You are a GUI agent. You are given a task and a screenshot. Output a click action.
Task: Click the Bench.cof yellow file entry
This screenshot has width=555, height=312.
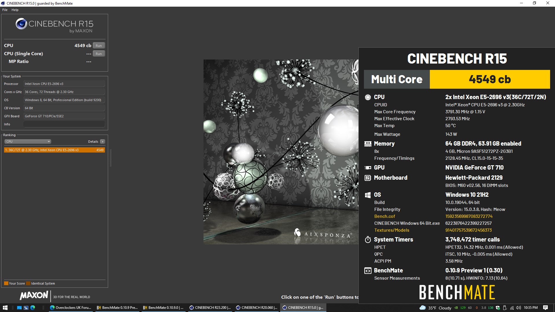(x=384, y=216)
